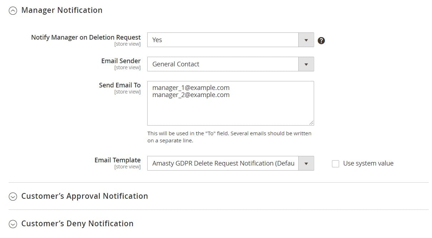
Task: Click the expand circle icon for Customer's Deny Notification
Action: [x=13, y=224]
